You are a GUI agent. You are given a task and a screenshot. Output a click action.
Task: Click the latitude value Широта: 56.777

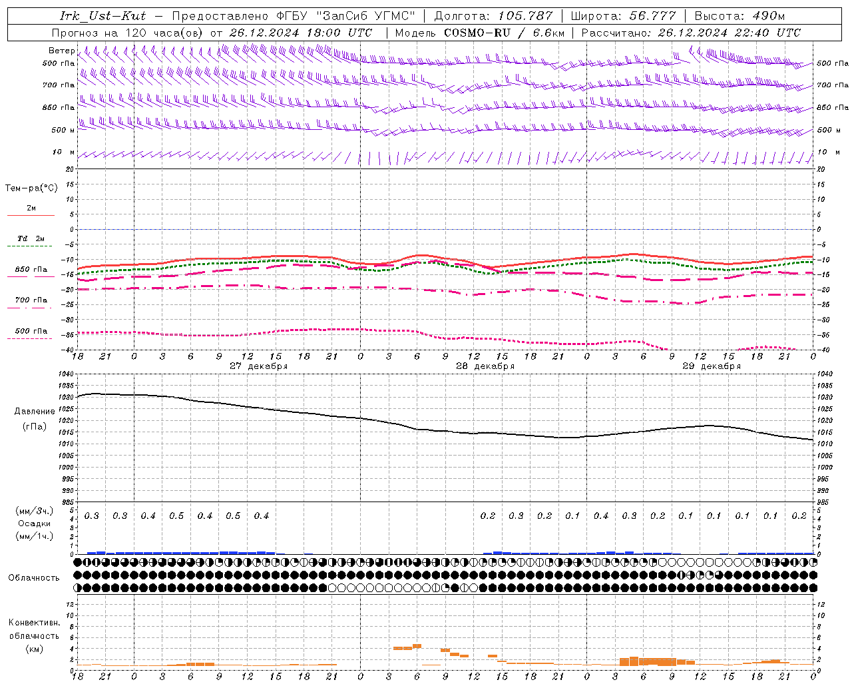pyautogui.click(x=623, y=16)
